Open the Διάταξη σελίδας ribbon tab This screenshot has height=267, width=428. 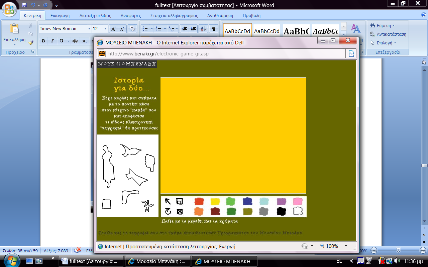[x=95, y=15]
